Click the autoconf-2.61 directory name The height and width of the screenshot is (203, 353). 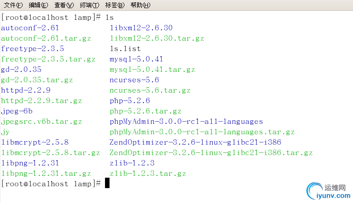[x=30, y=28]
